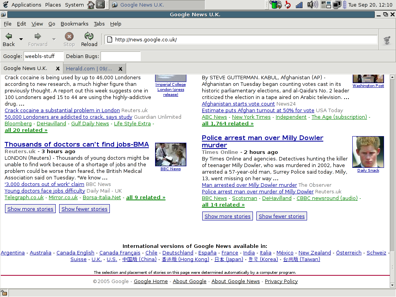Viewport: 396px width, 297px height.
Task: Click the GNOME foot icon on the Applications menu
Action: [5, 5]
